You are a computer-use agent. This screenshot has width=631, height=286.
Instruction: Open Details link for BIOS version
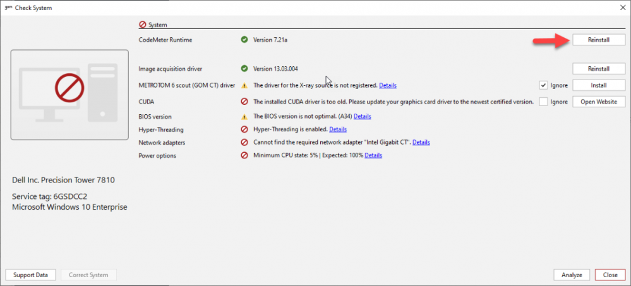[362, 117]
